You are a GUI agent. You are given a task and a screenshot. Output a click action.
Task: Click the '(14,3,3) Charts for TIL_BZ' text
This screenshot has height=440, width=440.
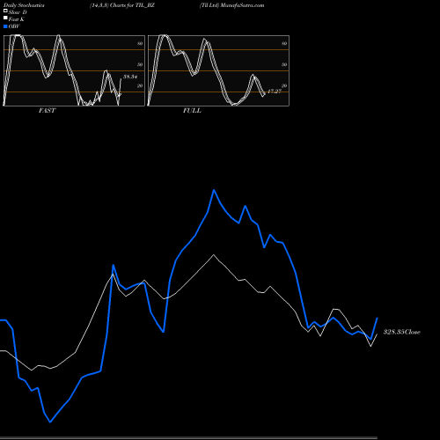(x=122, y=5)
